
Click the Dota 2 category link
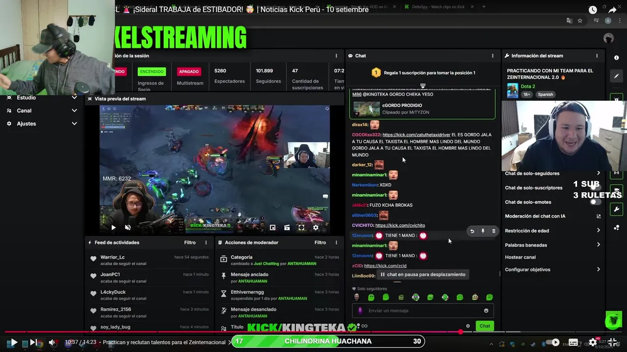(x=528, y=87)
